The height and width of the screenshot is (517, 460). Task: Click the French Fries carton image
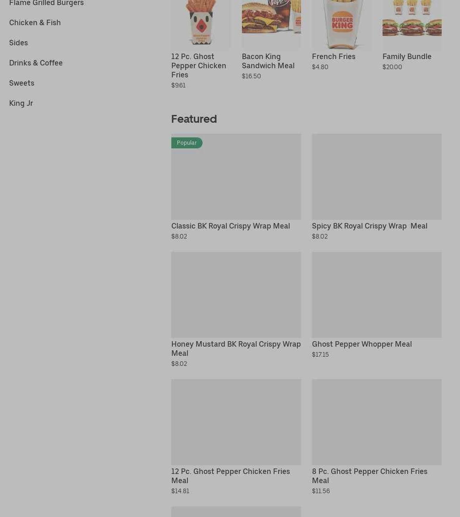pos(341,23)
